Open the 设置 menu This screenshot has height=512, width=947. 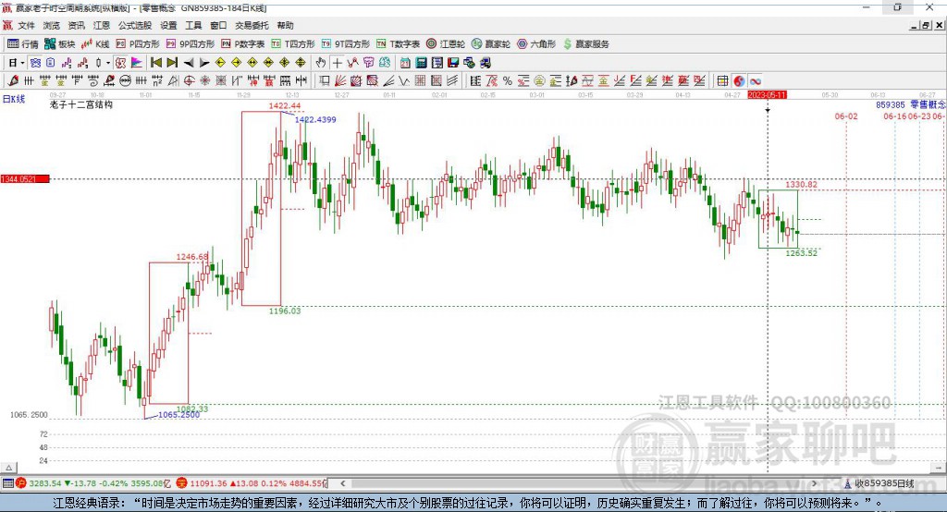pyautogui.click(x=168, y=25)
